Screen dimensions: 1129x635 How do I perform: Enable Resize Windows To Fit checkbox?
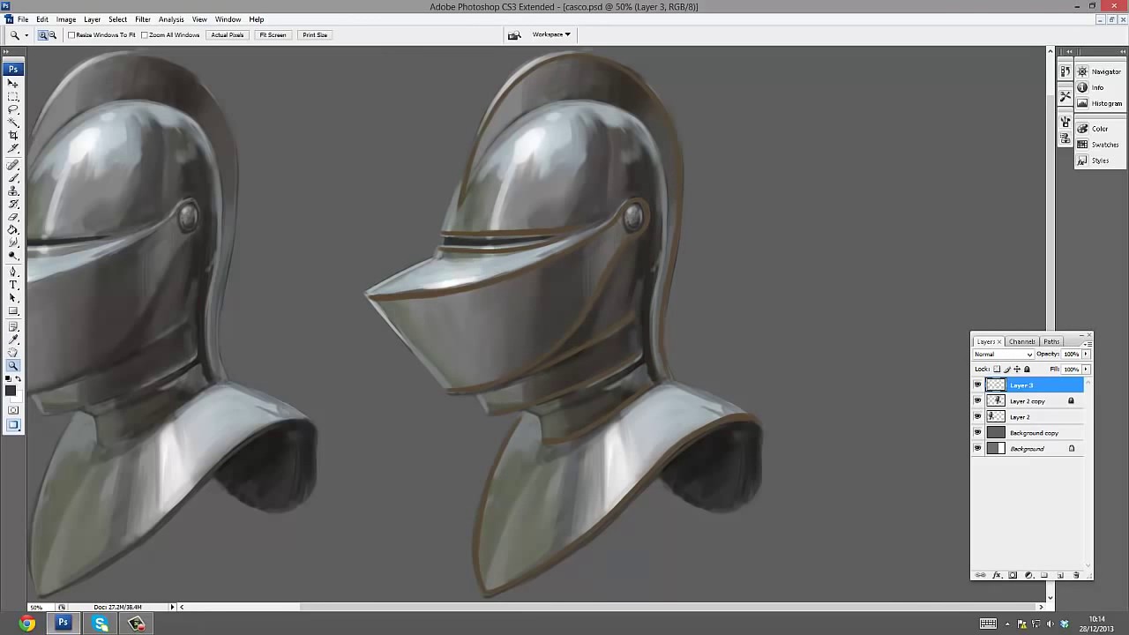point(71,35)
